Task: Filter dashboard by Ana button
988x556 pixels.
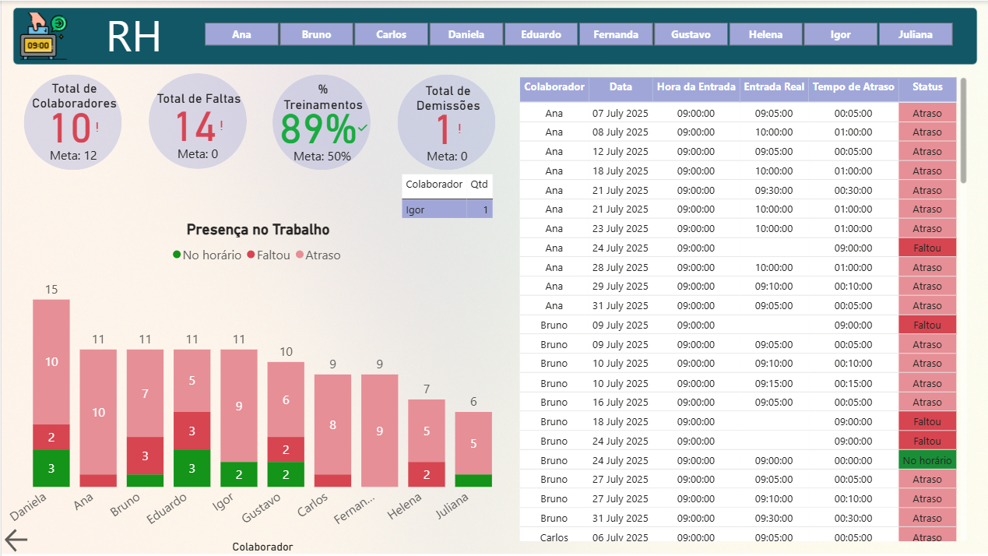Action: pos(241,34)
